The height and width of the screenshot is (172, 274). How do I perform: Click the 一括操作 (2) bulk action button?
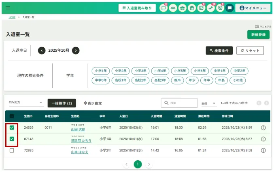(x=62, y=103)
